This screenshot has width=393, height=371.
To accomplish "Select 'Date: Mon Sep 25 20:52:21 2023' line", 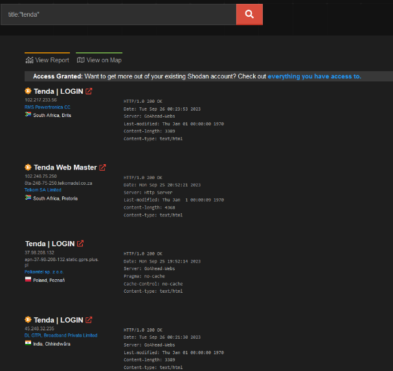I will tap(162, 185).
